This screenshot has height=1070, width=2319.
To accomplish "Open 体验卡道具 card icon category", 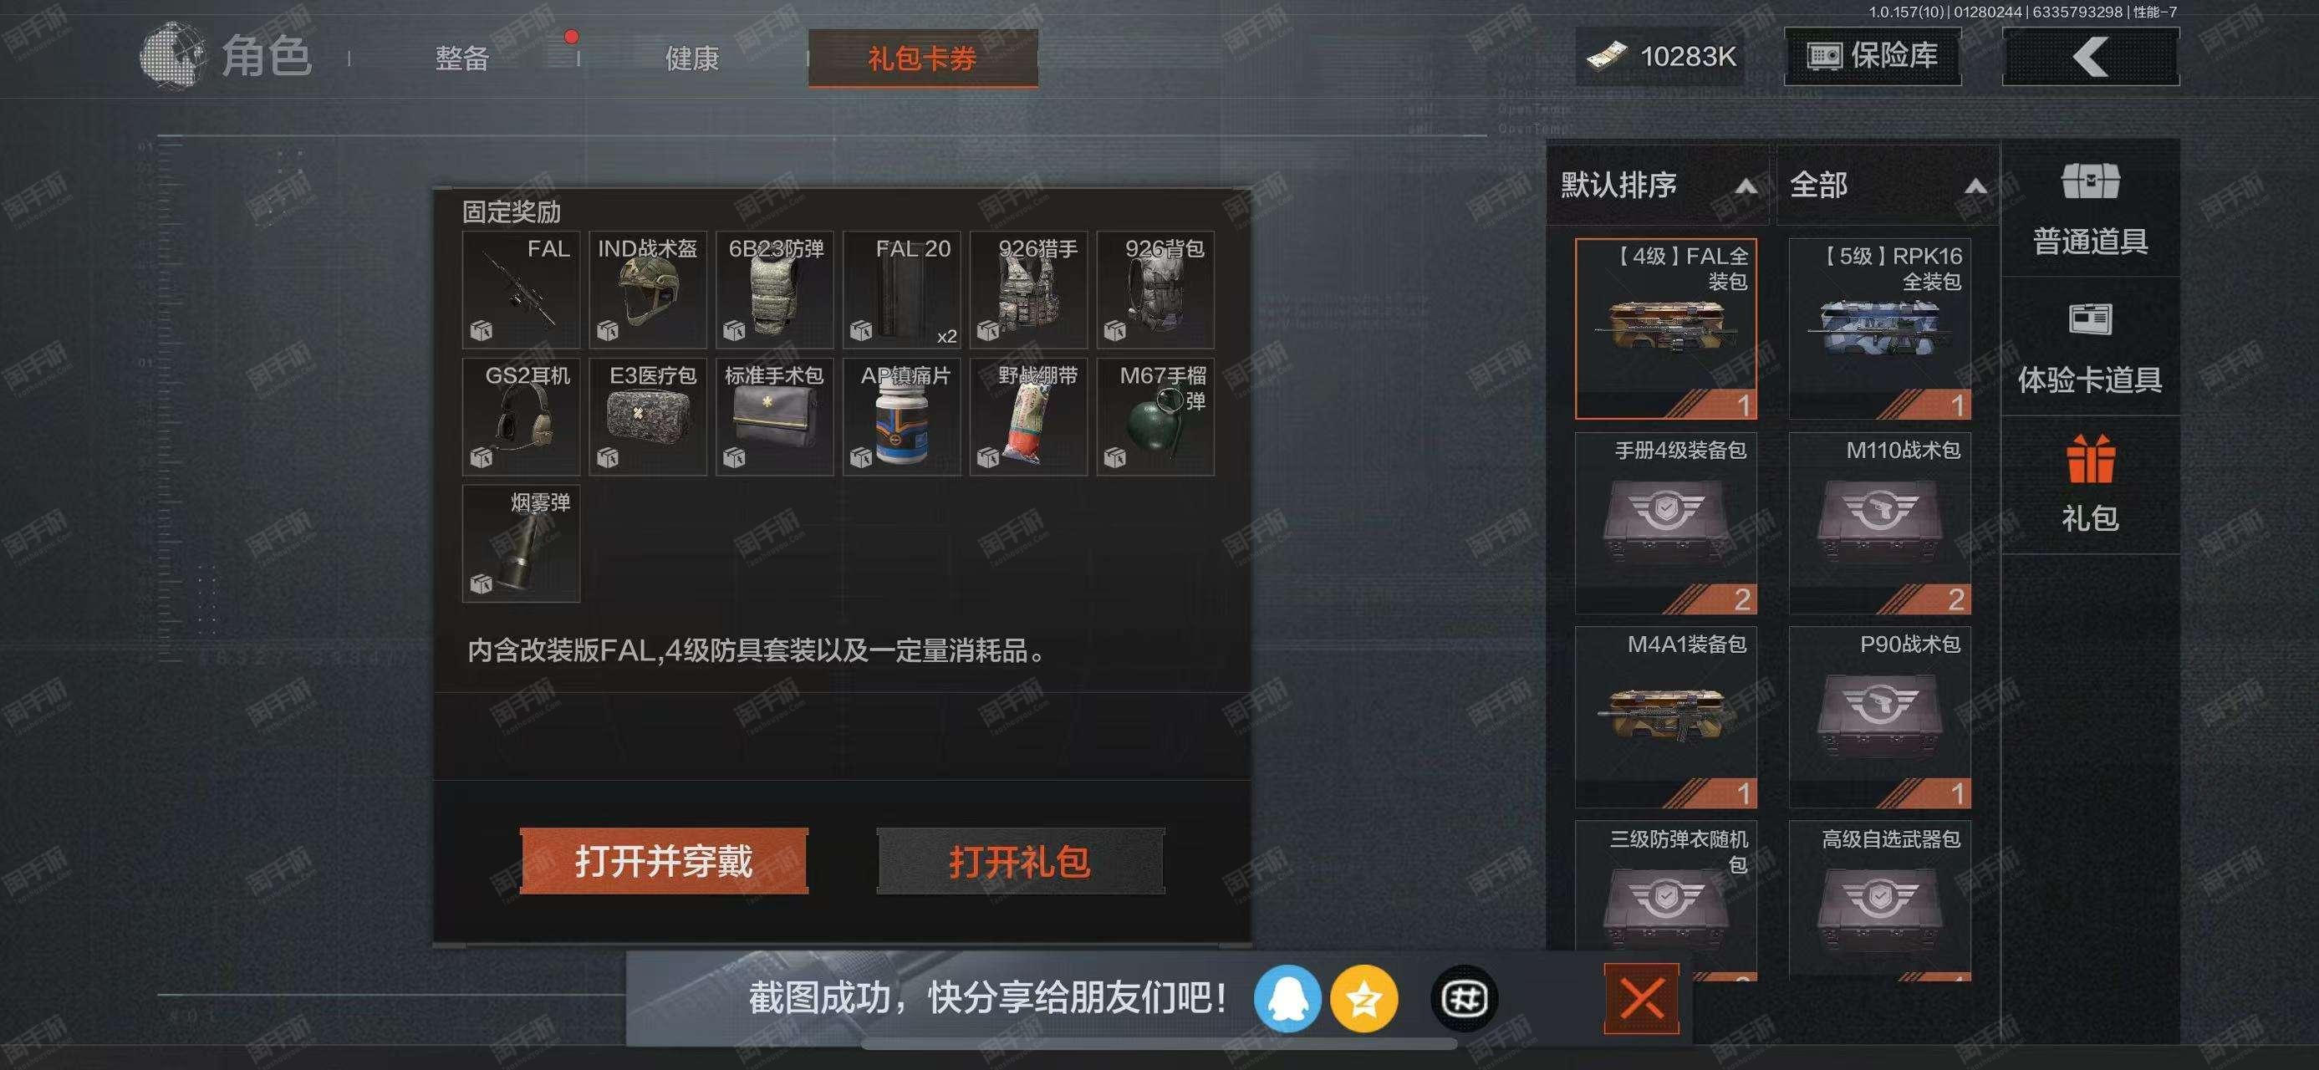I will (x=2089, y=348).
